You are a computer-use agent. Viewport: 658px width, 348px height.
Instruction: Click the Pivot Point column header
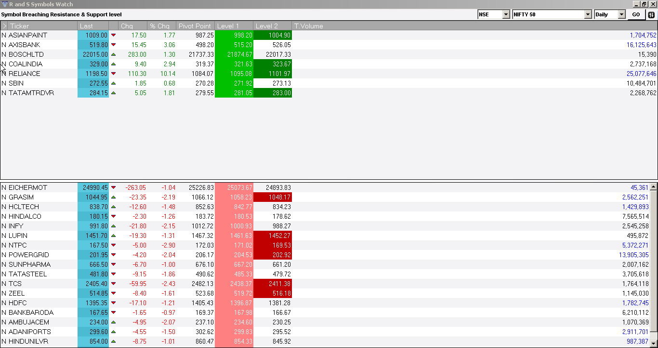point(195,25)
